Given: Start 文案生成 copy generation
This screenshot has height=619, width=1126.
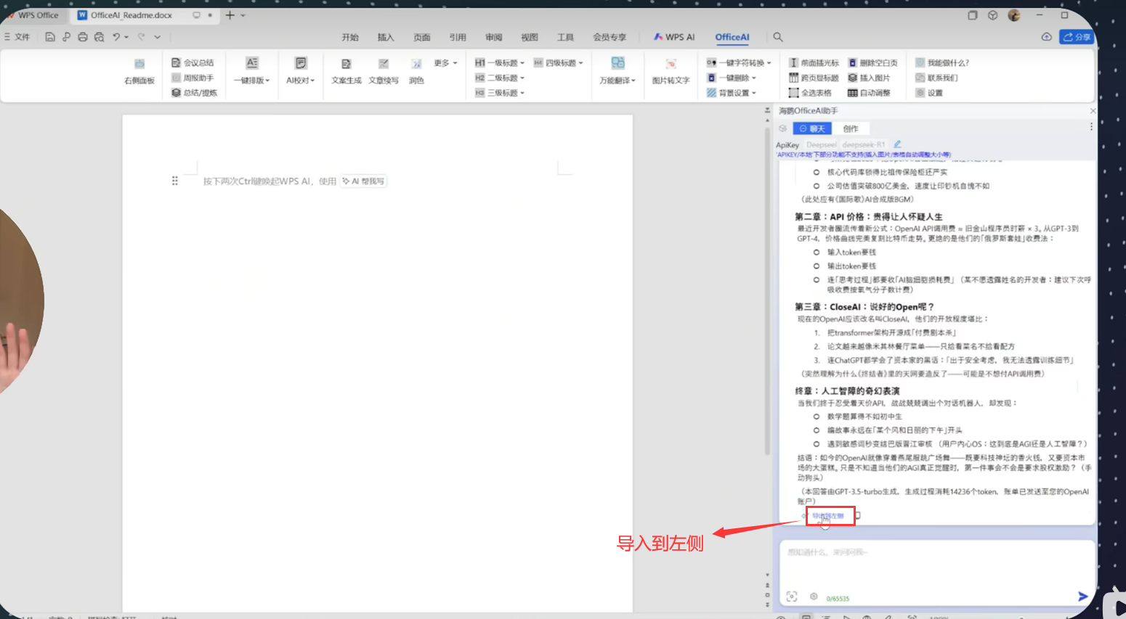Looking at the screenshot, I should tap(347, 71).
